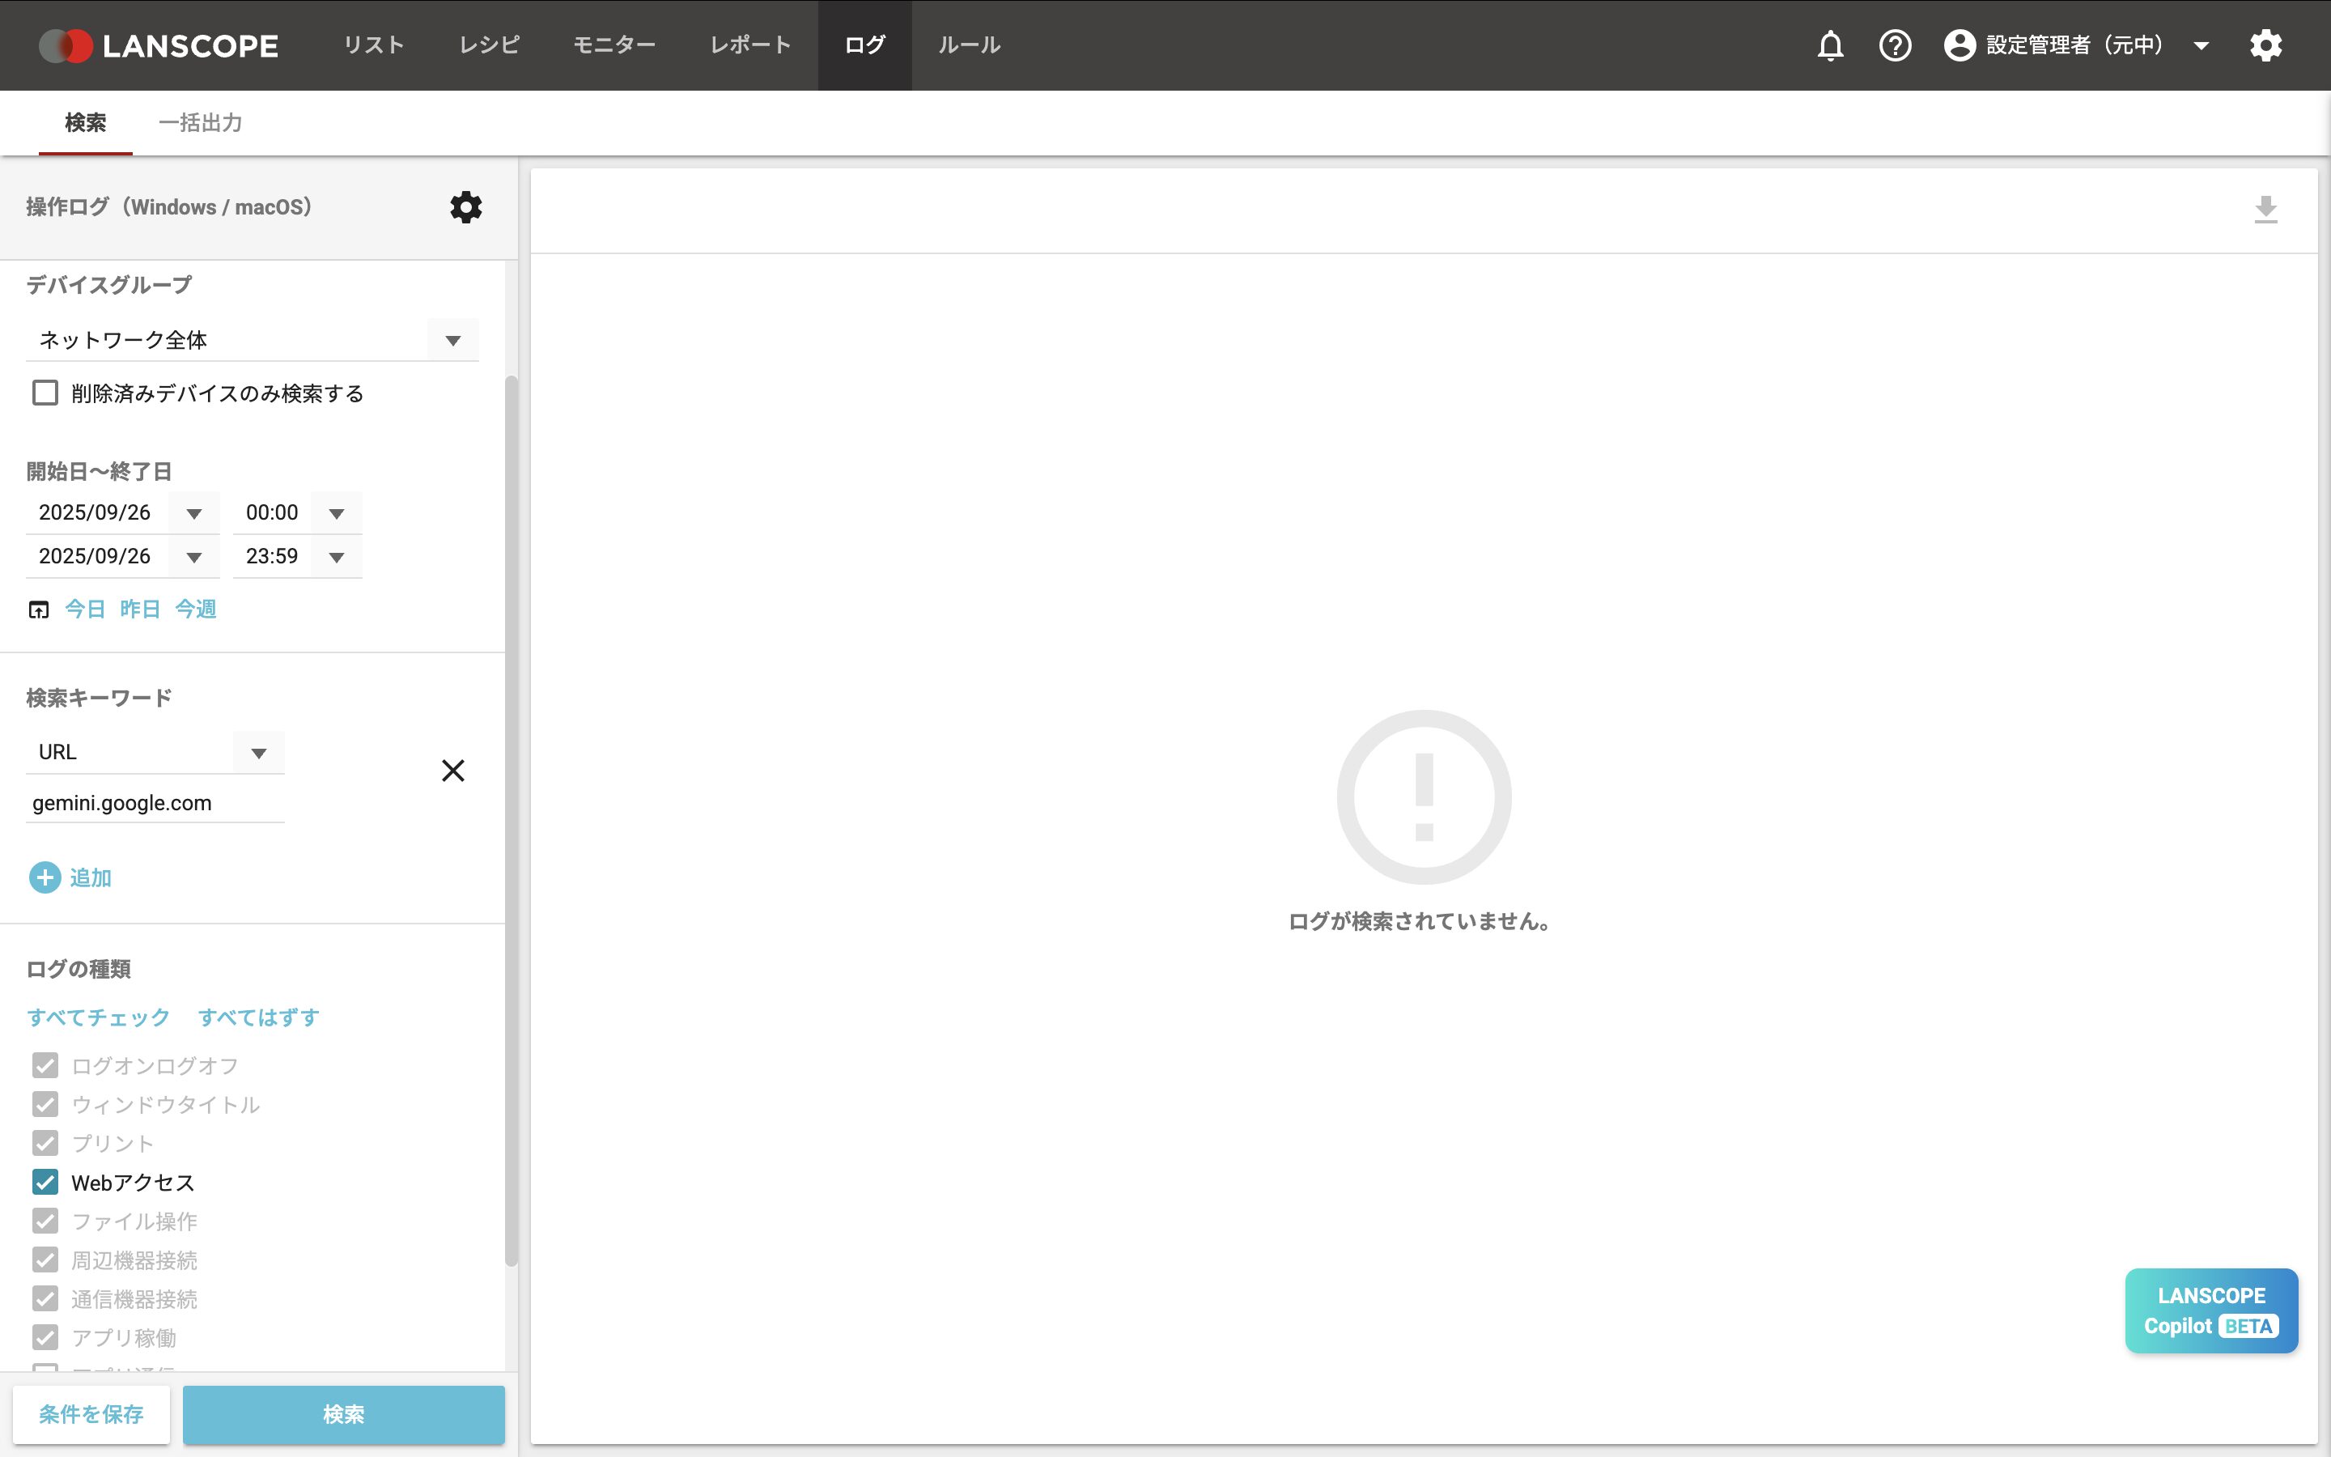Image resolution: width=2331 pixels, height=1457 pixels.
Task: Click the user account avatar icon
Action: [1959, 45]
